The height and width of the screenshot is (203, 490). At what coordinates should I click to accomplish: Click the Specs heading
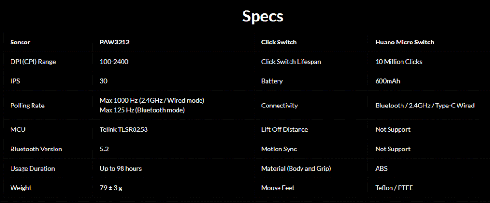tap(263, 16)
